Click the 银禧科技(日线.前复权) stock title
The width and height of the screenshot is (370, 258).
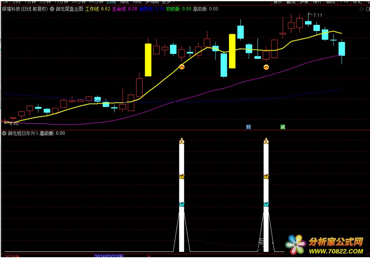25,9
